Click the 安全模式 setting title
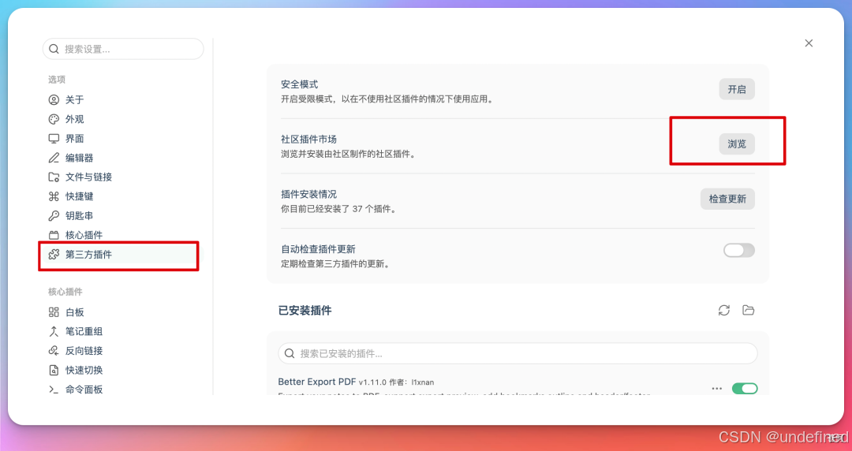Viewport: 852px width, 451px height. pos(300,85)
